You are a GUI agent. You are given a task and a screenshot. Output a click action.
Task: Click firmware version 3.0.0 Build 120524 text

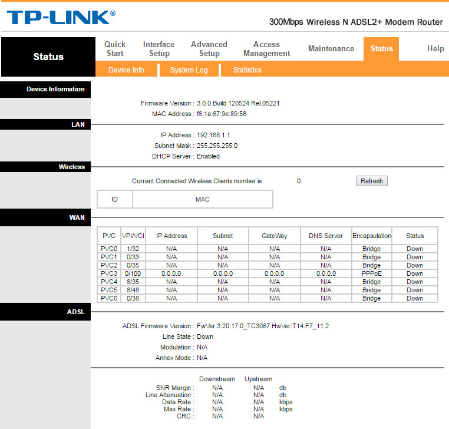[238, 103]
